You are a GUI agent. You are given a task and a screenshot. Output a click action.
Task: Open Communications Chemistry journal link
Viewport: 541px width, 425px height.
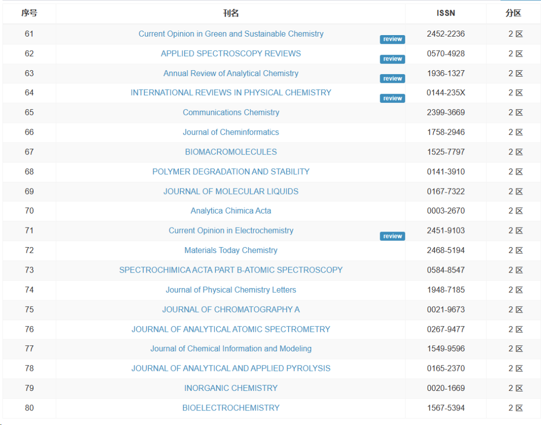(x=231, y=112)
